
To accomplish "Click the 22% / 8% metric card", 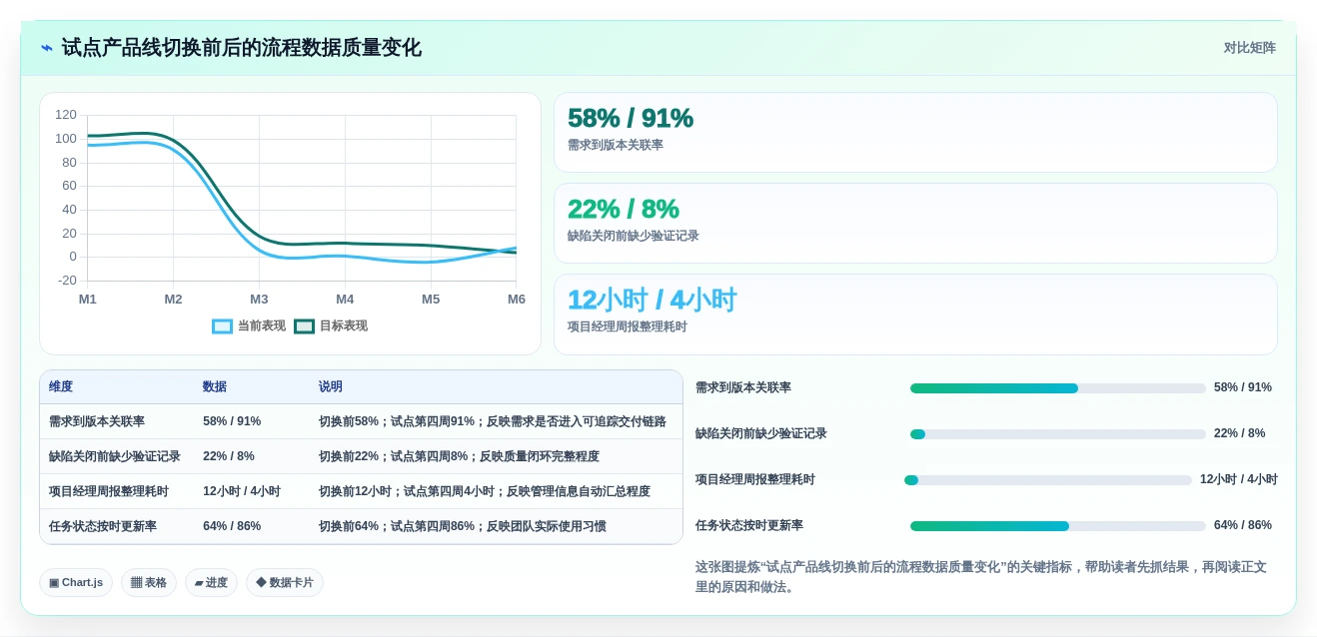I will 915,224.
